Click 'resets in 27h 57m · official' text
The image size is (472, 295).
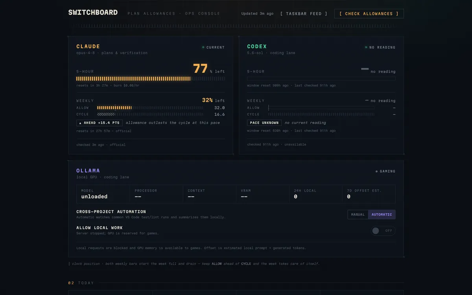[x=104, y=131]
